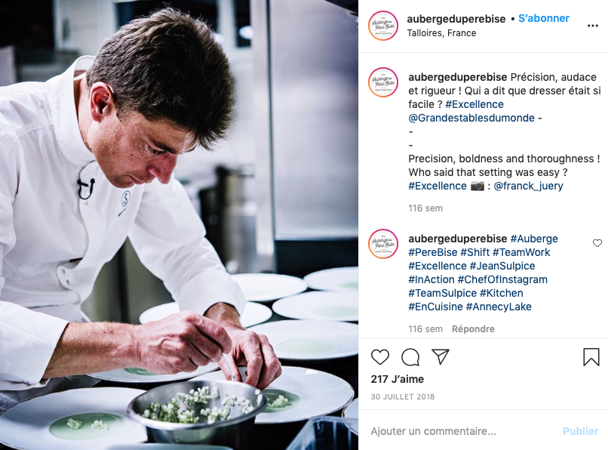Submit comment with Publier button
The width and height of the screenshot is (608, 450).
[581, 431]
